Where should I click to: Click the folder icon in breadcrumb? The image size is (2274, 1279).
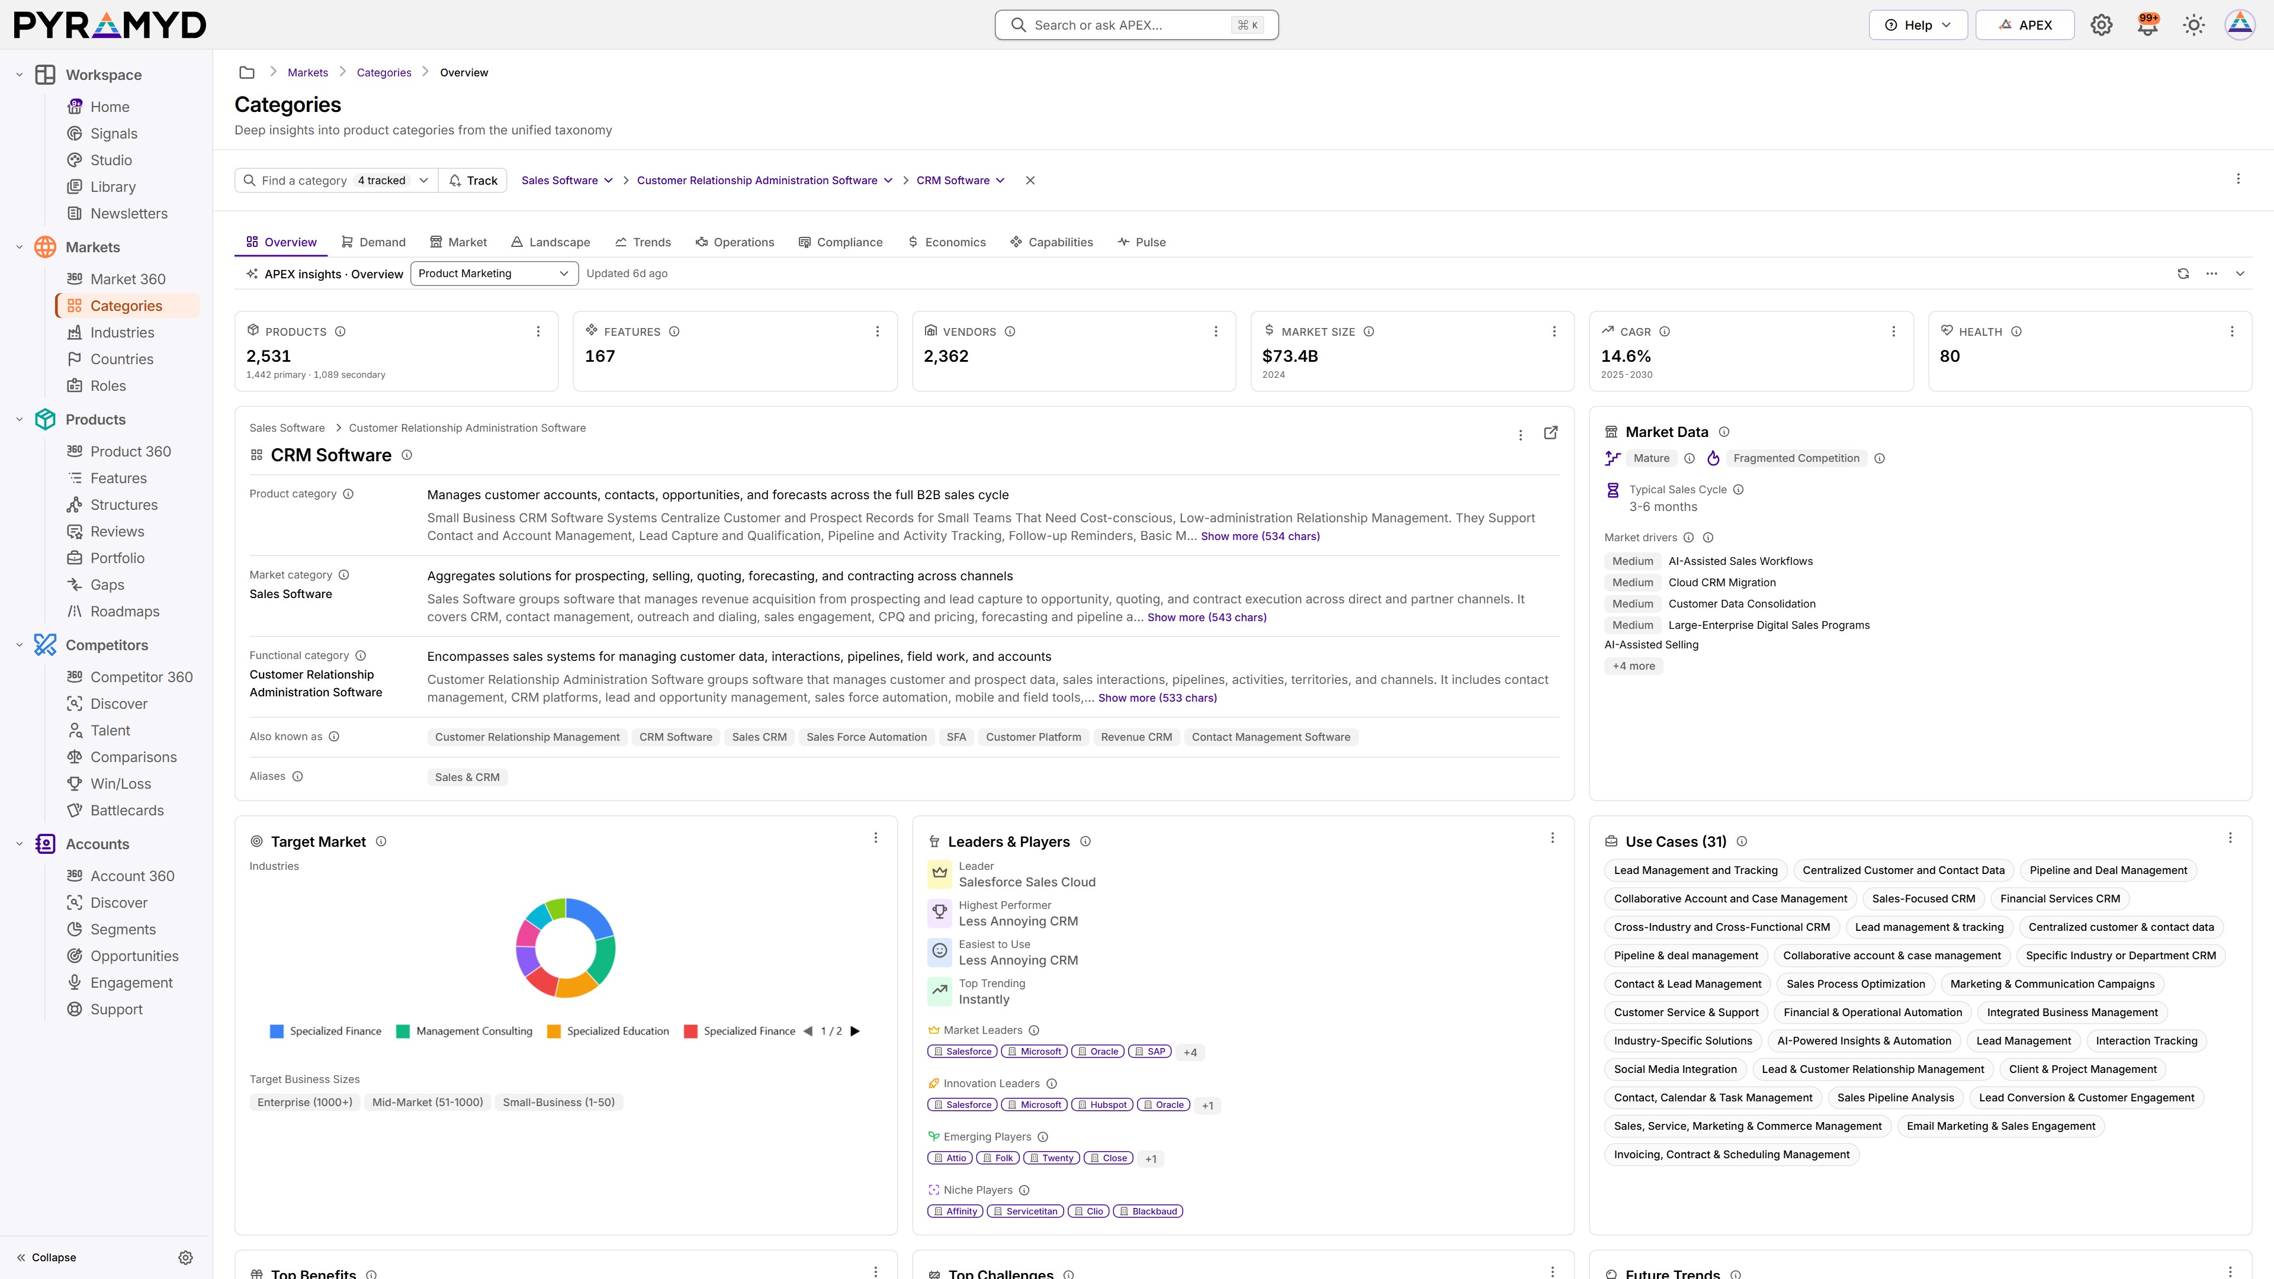pyautogui.click(x=247, y=72)
